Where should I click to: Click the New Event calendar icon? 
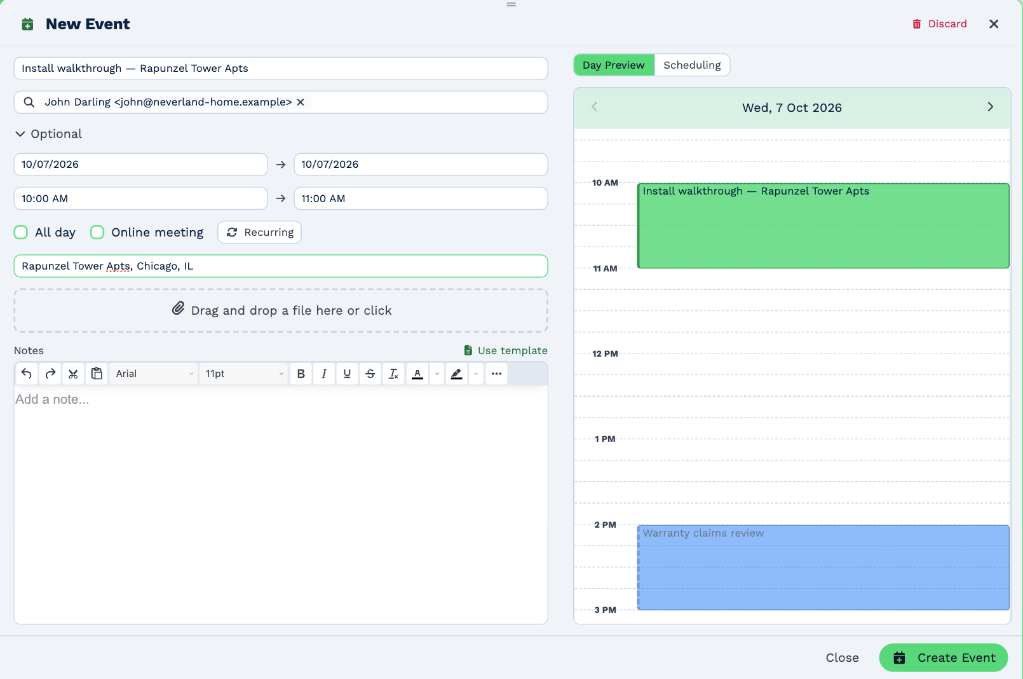[27, 24]
